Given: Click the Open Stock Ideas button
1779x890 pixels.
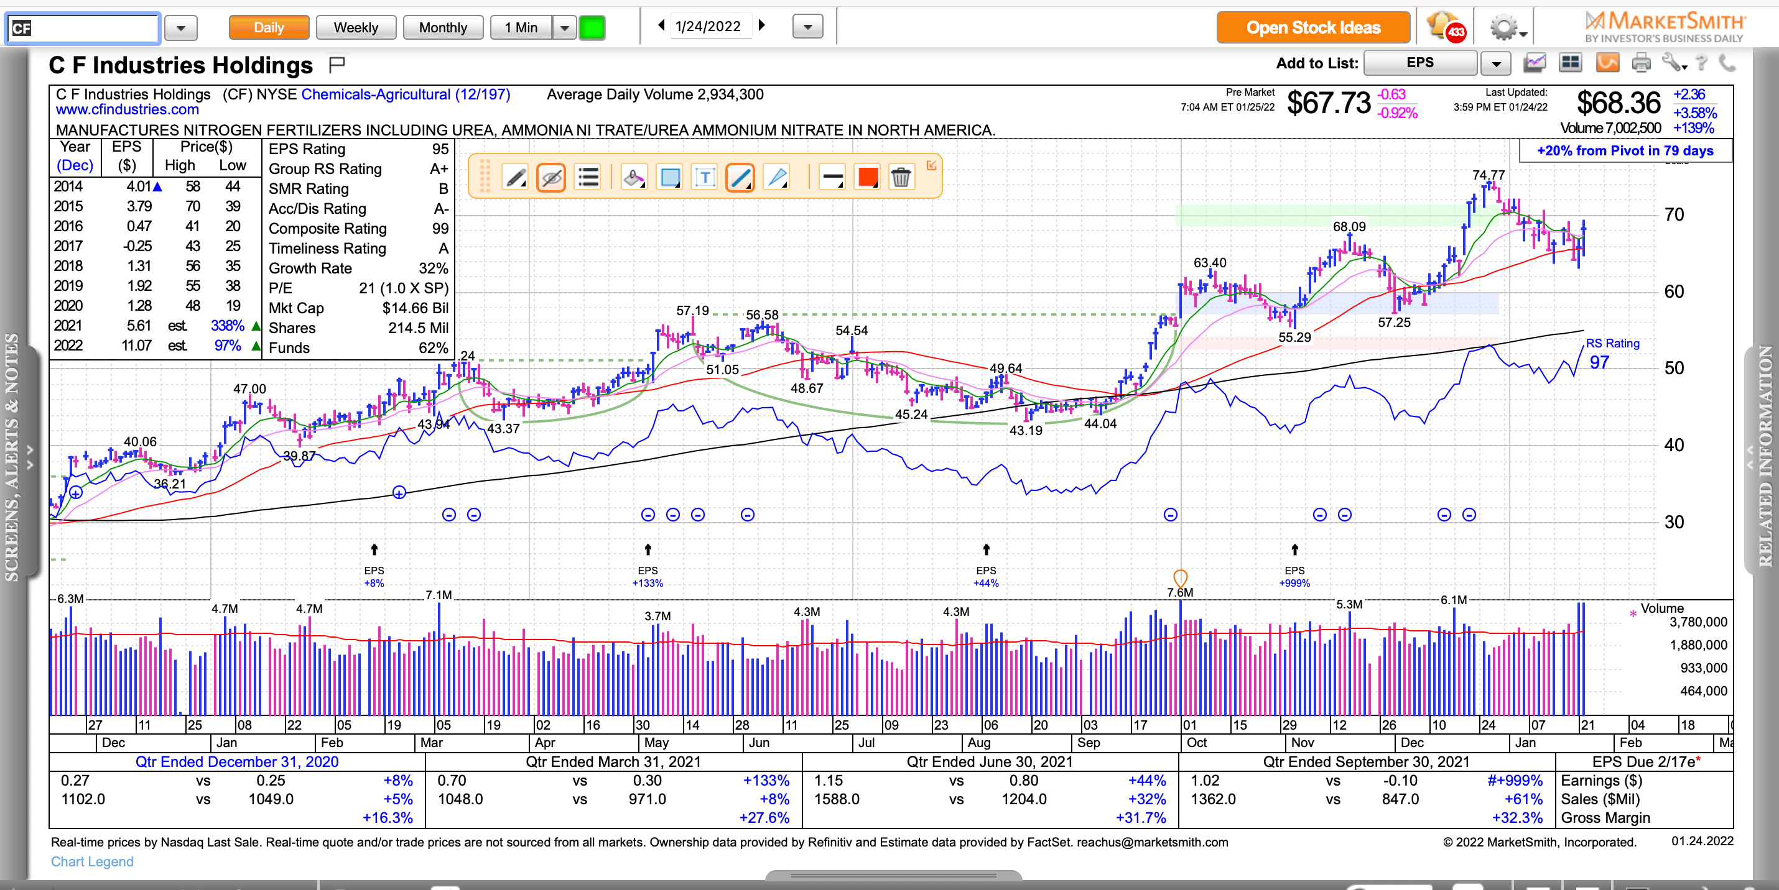Looking at the screenshot, I should point(1313,27).
